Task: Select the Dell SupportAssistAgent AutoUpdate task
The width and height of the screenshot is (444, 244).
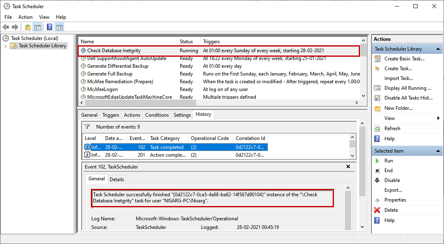Action: point(219,58)
